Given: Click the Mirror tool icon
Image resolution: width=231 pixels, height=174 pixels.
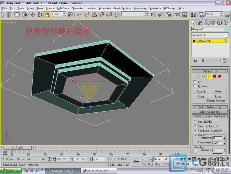Looking at the screenshot, I should coord(153,15).
